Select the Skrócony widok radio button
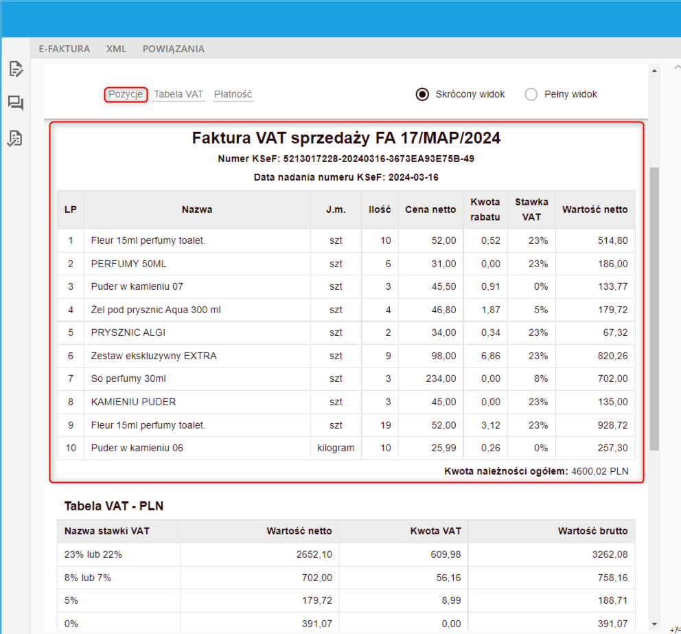The image size is (681, 634). (x=422, y=94)
